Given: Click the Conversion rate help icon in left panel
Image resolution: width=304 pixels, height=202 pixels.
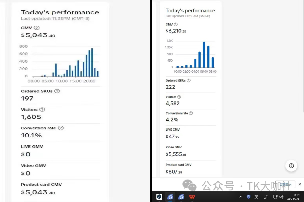Looking at the screenshot, I should pos(61,128).
